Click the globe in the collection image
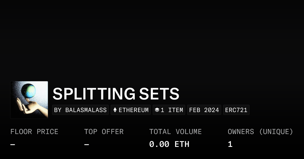Image resolution: width=304 pixels, height=159 pixels. 28,91
